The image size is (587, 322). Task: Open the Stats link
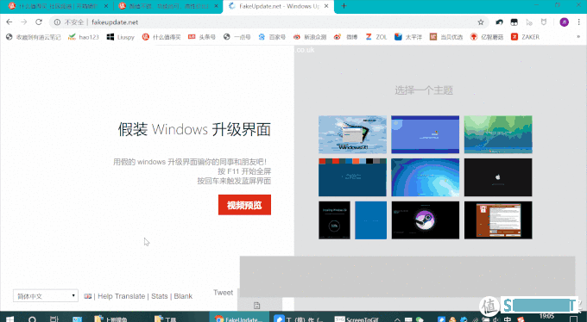(160, 296)
